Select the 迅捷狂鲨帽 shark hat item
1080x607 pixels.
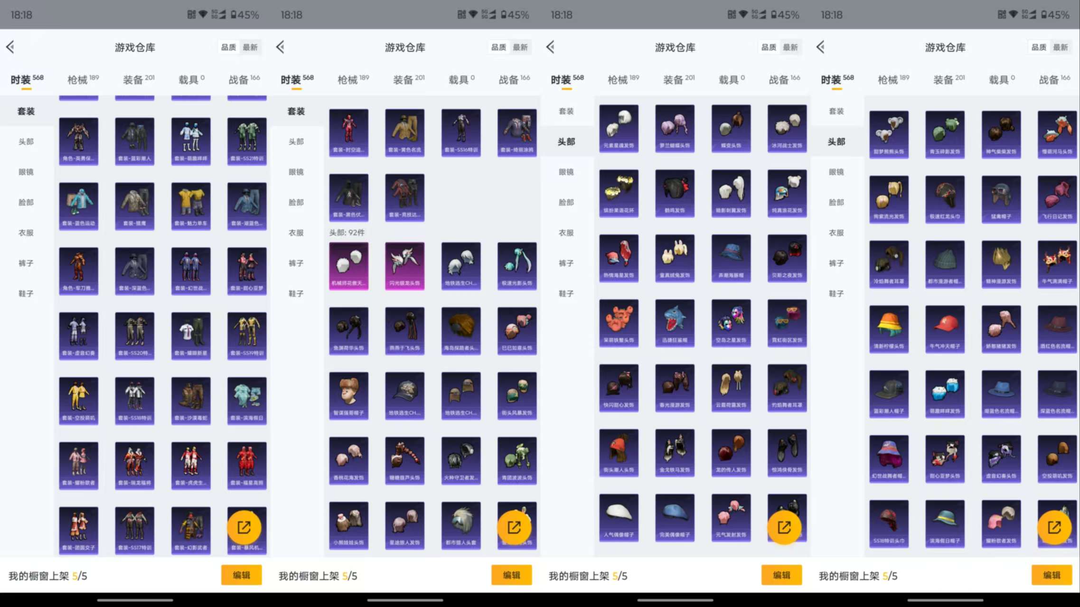675,324
